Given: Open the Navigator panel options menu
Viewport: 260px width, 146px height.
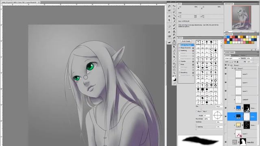Looking at the screenshot, I should [258, 4].
